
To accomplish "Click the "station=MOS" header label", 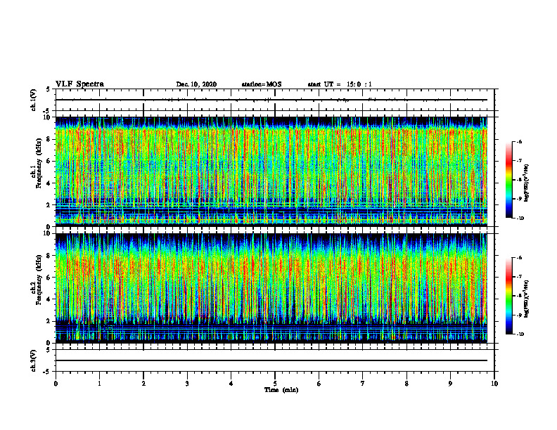I will [262, 84].
